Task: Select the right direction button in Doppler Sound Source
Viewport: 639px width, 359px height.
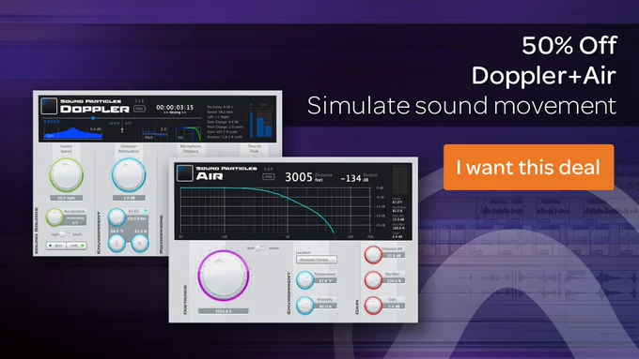Action: pyautogui.click(x=77, y=246)
